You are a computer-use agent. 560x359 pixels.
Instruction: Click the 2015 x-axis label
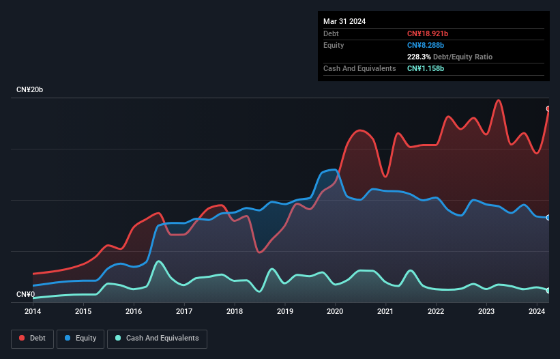coord(83,311)
